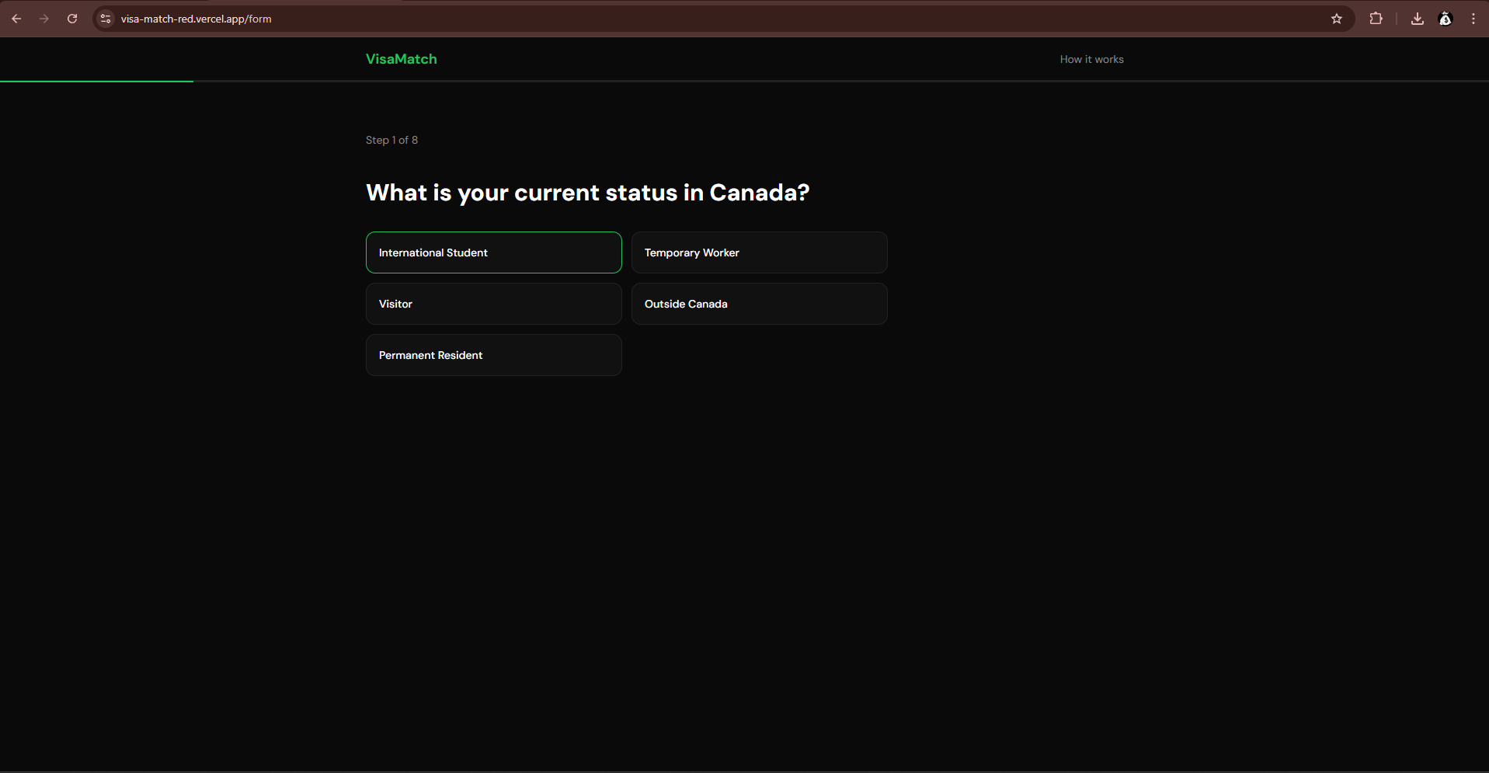Open the How it works page

tap(1091, 58)
